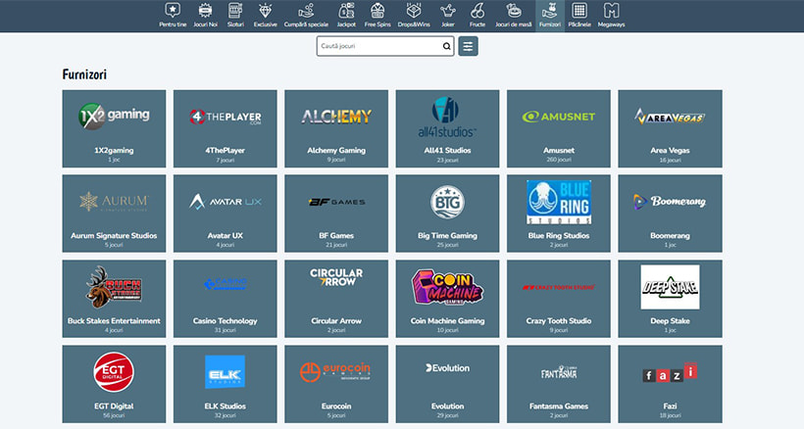Open the Deep Stake provider
This screenshot has height=429, width=804.
670,299
